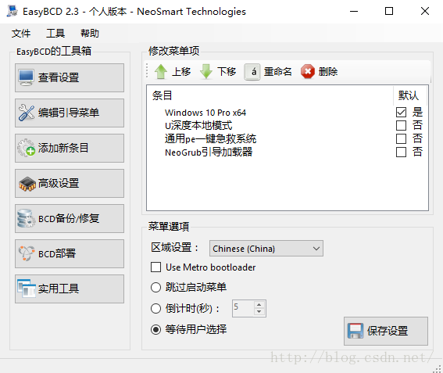Click the floppy disk save icon
Image resolution: width=443 pixels, height=373 pixels.
tap(355, 331)
